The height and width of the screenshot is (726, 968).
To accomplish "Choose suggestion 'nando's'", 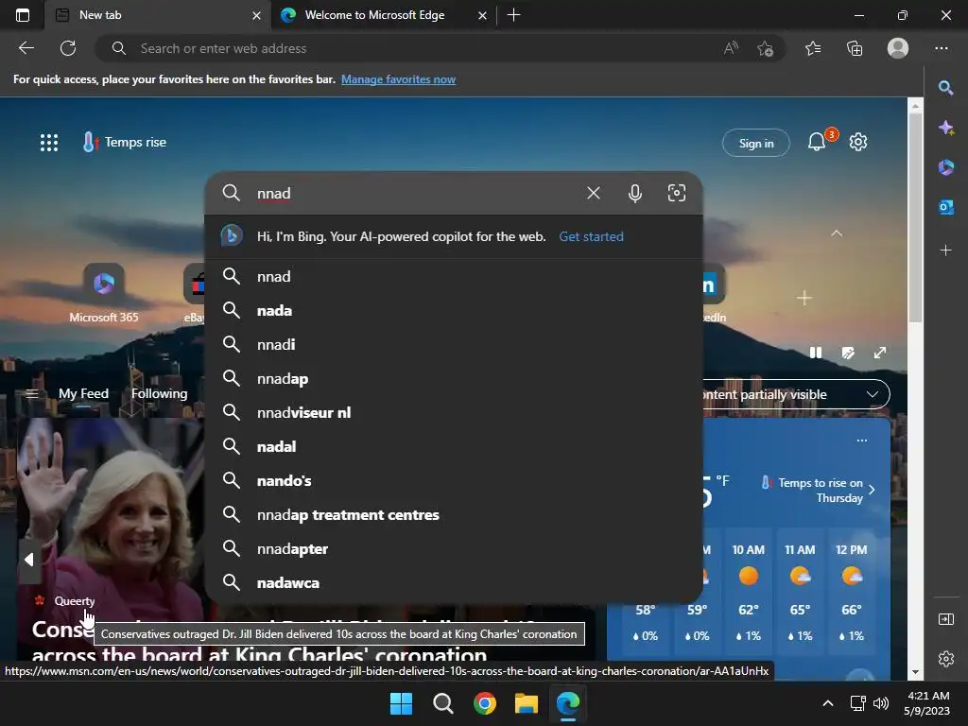I will tap(453, 480).
